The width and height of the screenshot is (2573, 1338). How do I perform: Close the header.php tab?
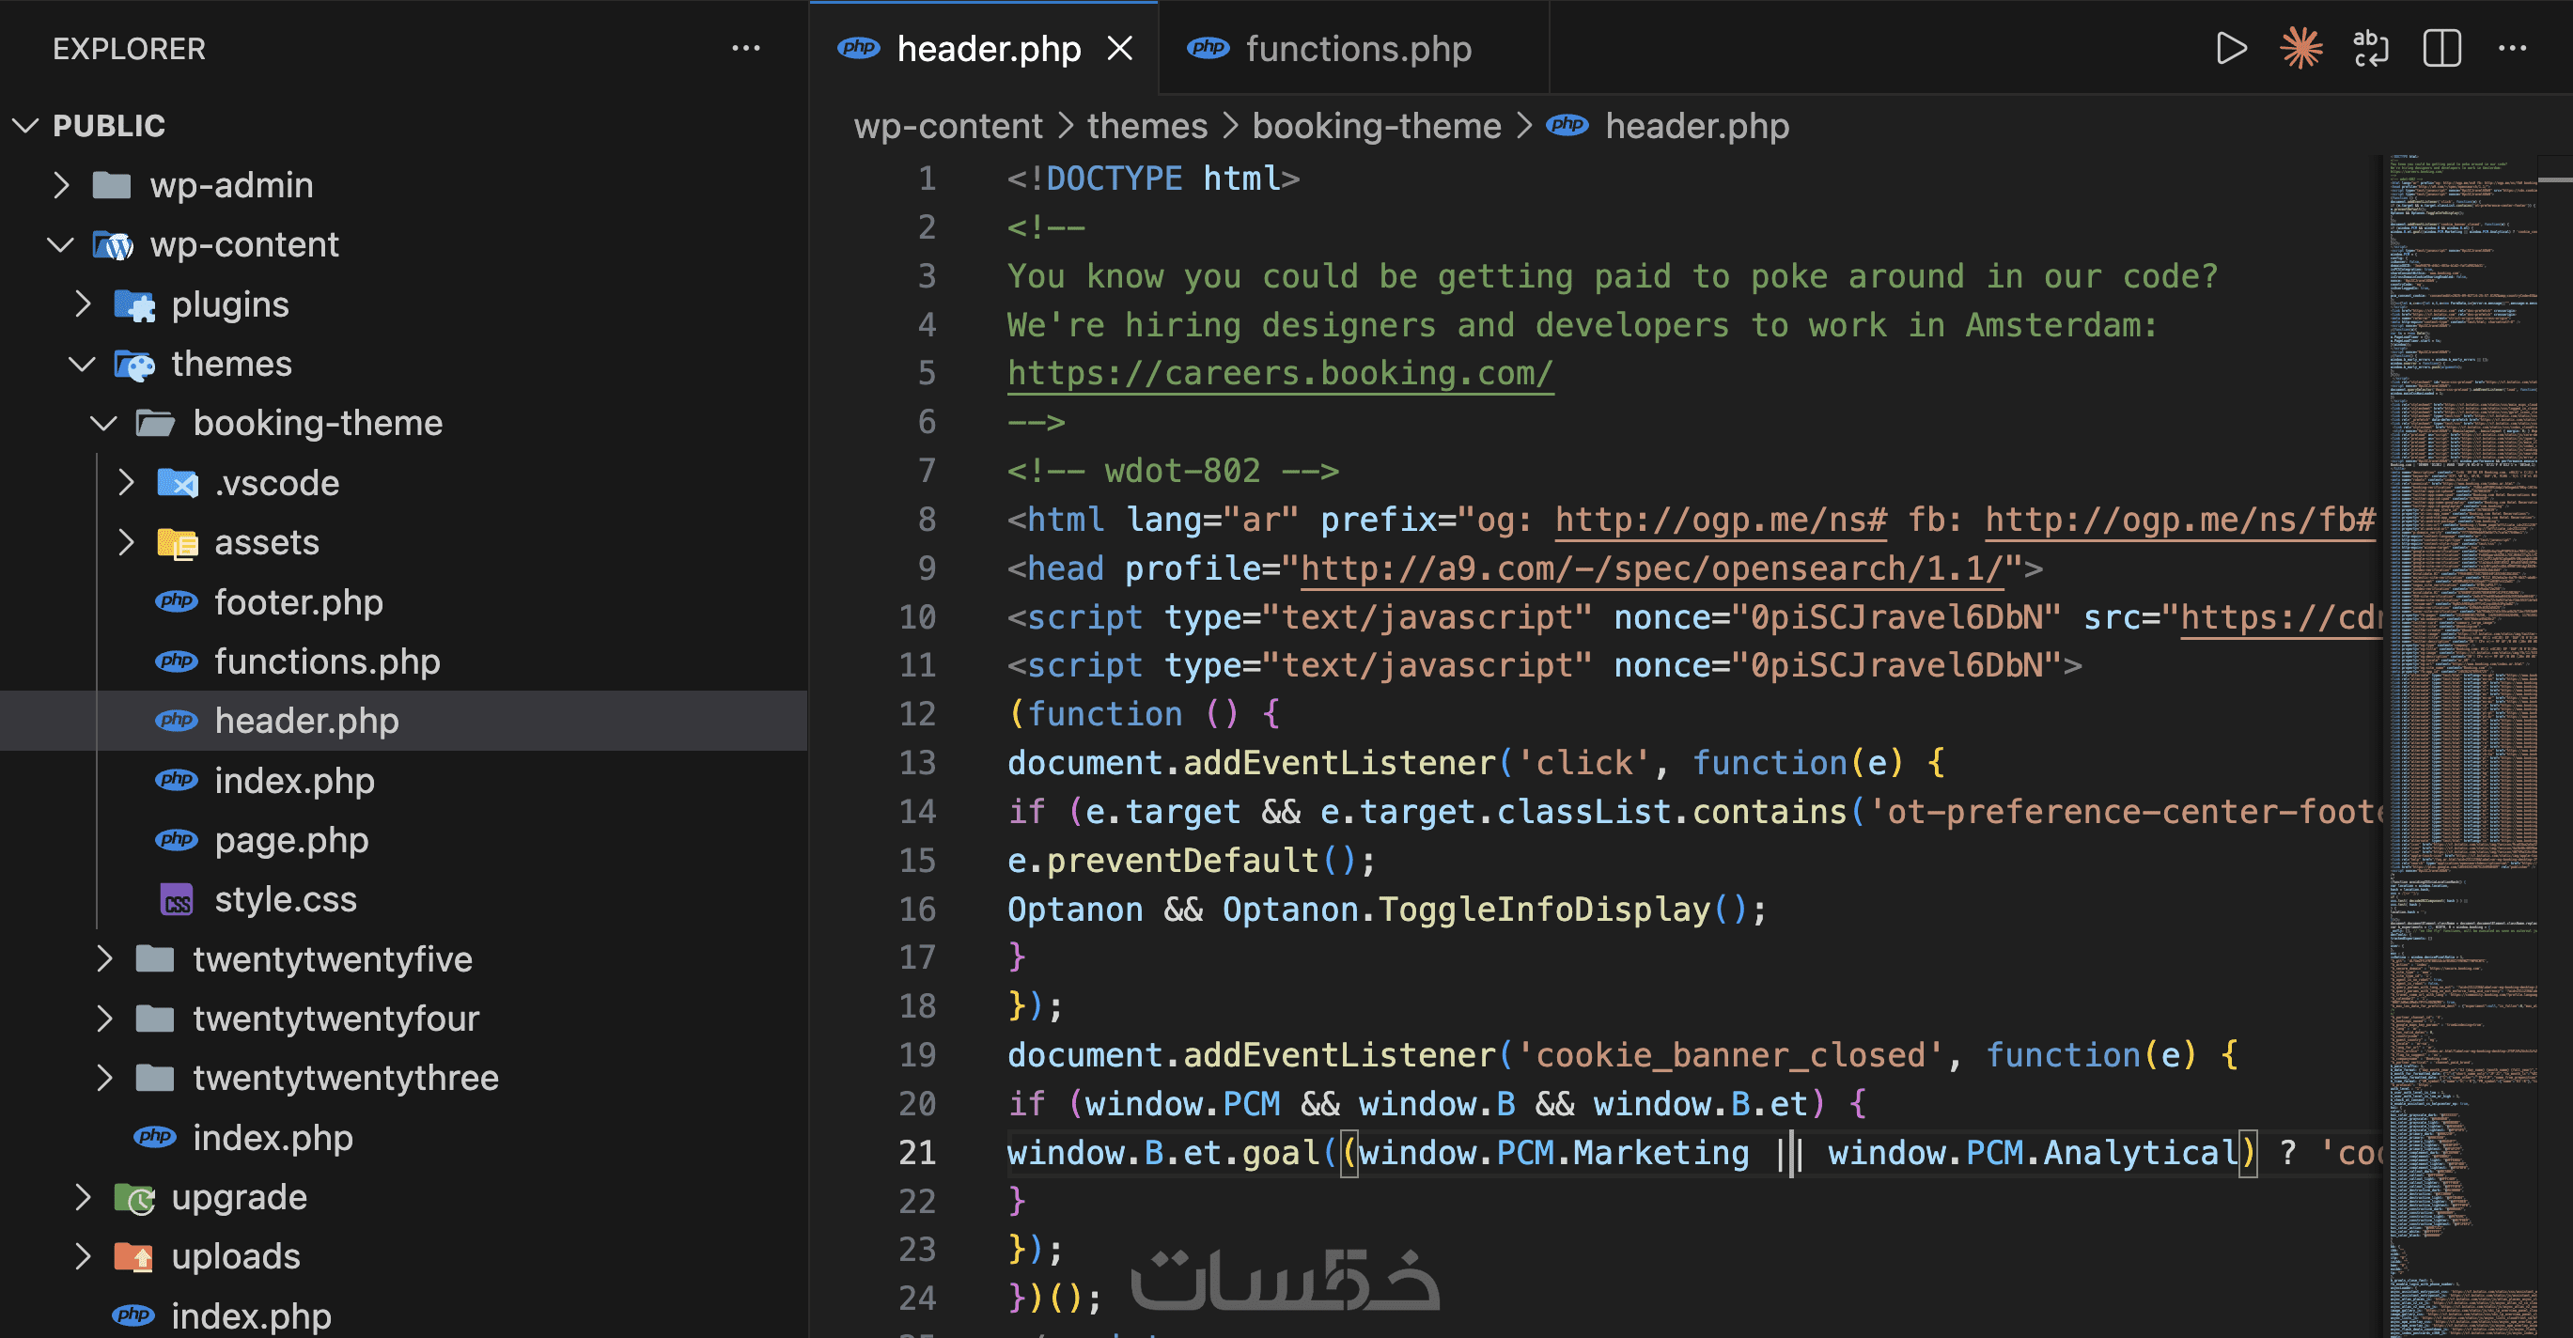click(1121, 48)
